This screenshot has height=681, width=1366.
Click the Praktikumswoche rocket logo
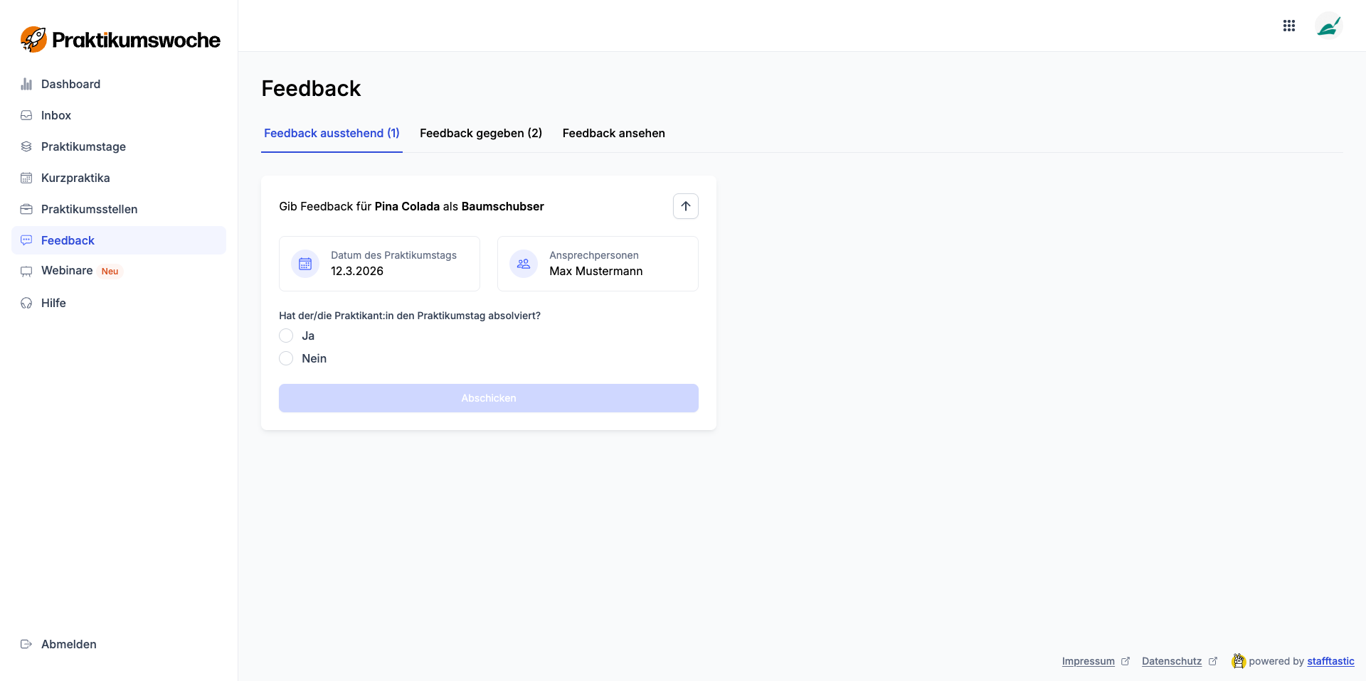pos(33,40)
